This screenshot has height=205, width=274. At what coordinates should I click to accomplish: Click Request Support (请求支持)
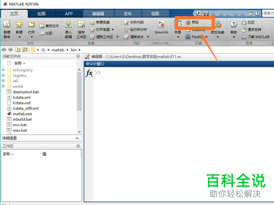[x=252, y=30]
